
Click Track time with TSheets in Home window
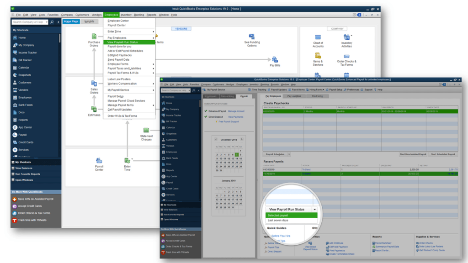[x=32, y=220]
